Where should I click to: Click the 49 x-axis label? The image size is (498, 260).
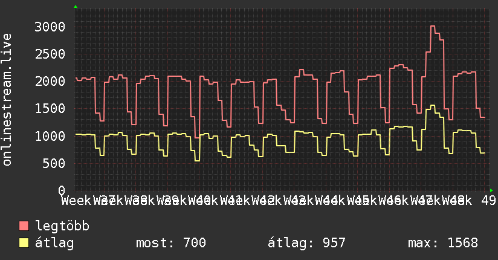pyautogui.click(x=488, y=201)
